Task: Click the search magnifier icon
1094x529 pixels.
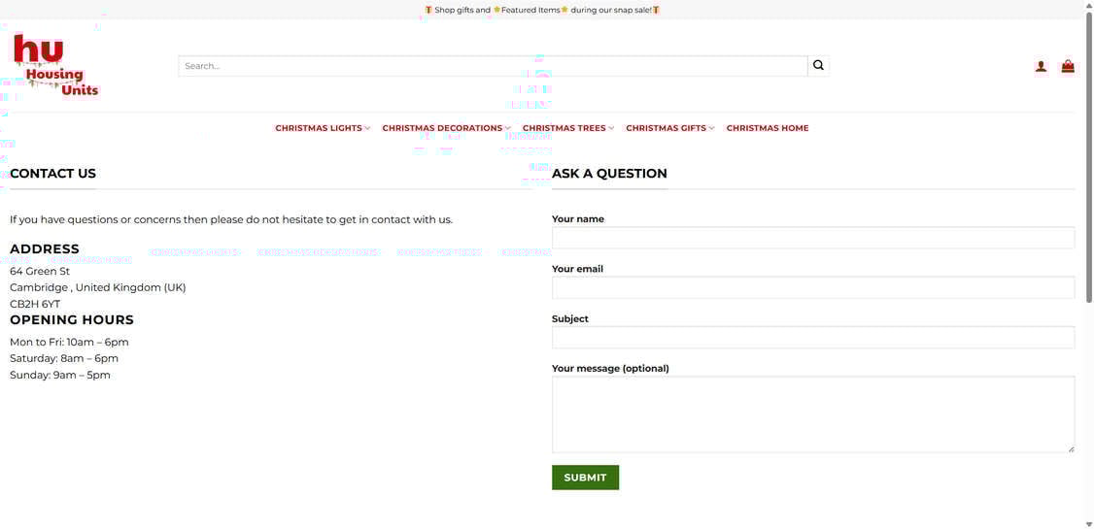Action: click(x=818, y=65)
